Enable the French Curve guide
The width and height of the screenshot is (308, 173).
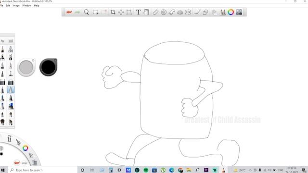pyautogui.click(x=172, y=12)
